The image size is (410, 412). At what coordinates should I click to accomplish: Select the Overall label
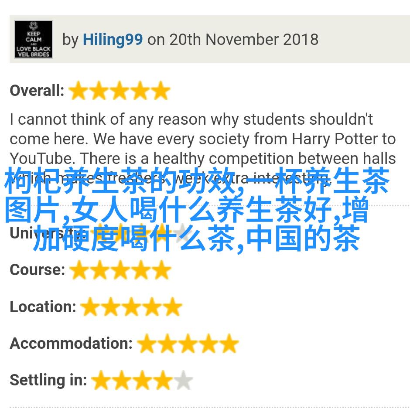click(x=37, y=90)
